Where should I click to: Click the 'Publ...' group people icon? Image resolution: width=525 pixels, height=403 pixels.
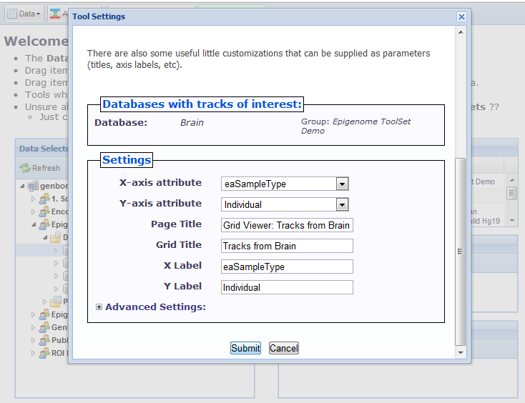point(44,340)
